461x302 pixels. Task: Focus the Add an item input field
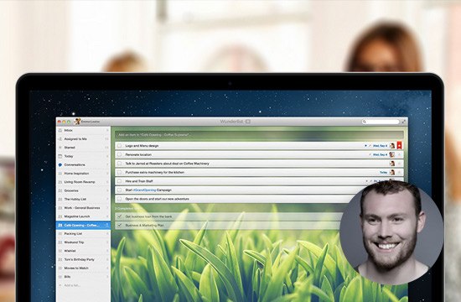click(x=259, y=135)
